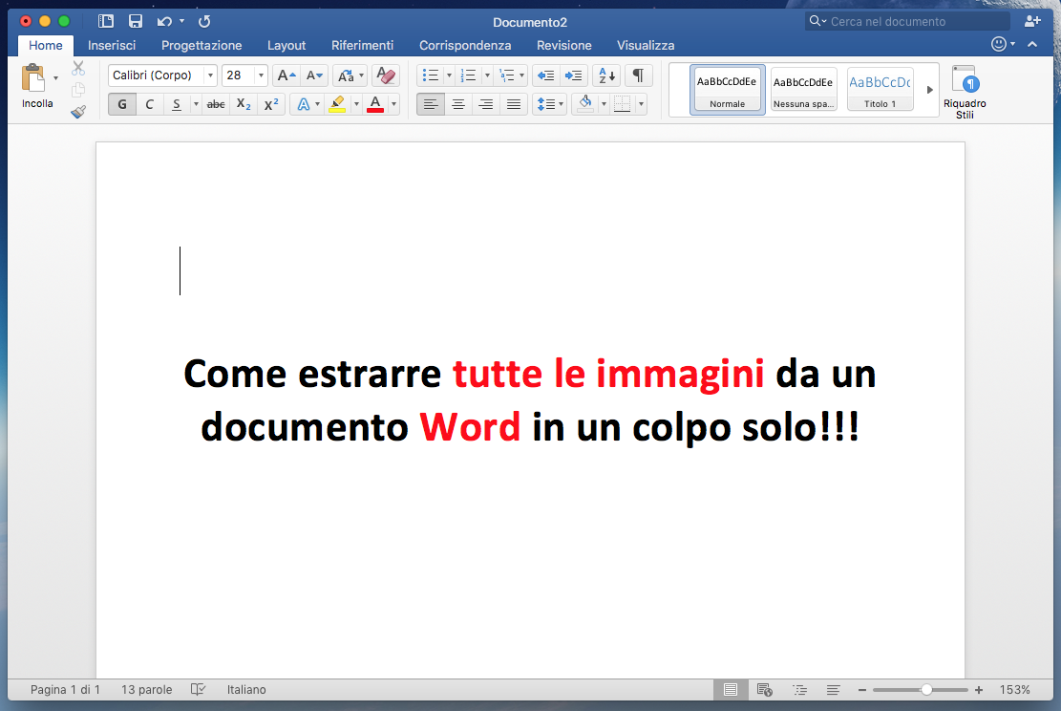Open the Progettazione tab
The height and width of the screenshot is (711, 1061).
pyautogui.click(x=202, y=45)
